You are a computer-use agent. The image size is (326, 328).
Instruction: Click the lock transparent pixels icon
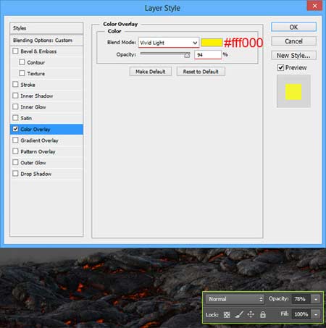click(x=227, y=314)
